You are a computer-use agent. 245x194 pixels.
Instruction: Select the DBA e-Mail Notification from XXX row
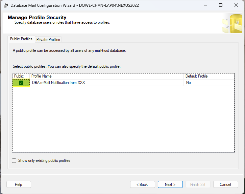[x=101, y=83]
